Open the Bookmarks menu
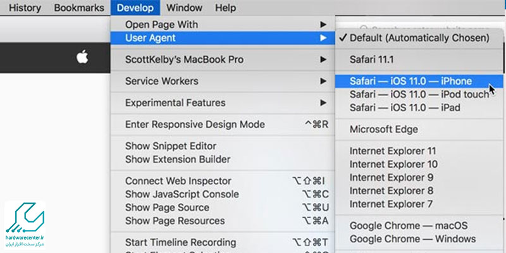 (79, 8)
